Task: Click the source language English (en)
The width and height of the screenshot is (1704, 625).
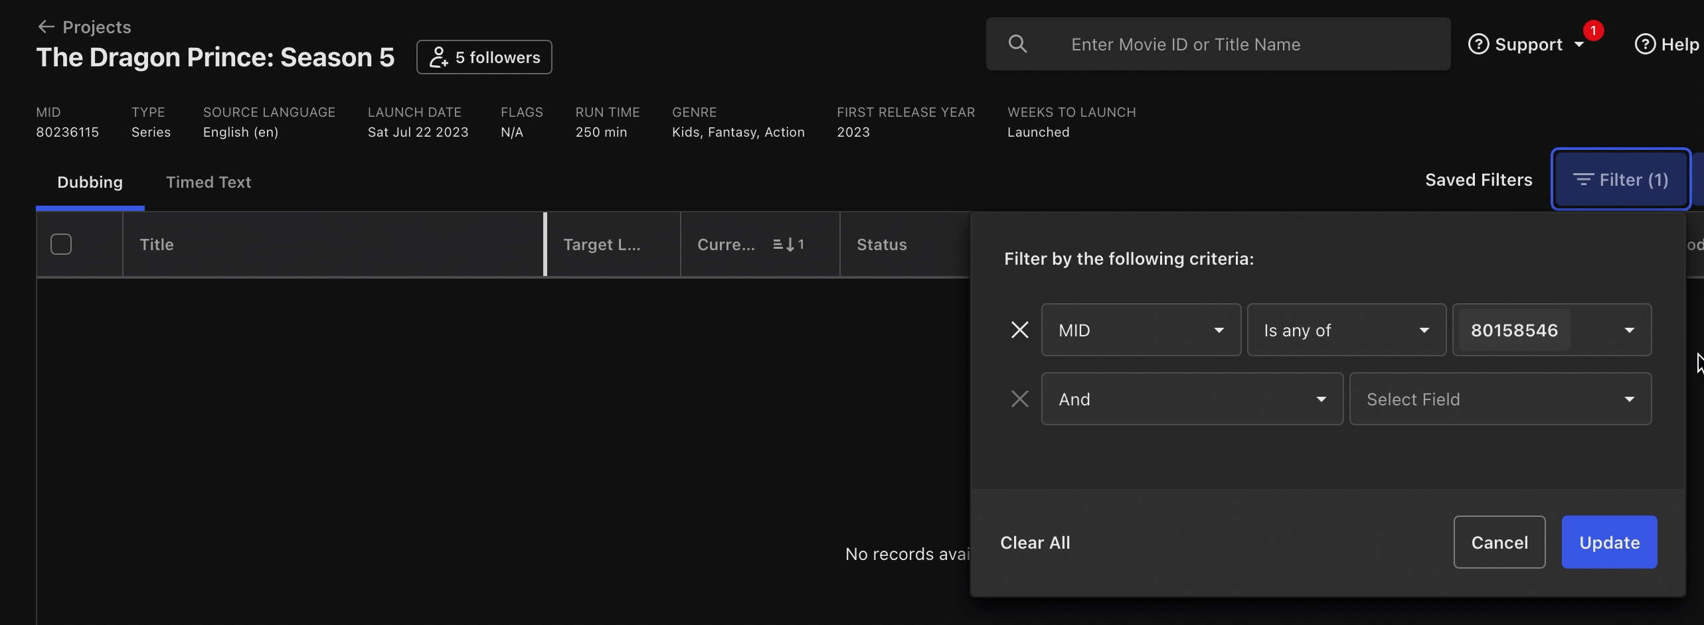Action: click(x=240, y=132)
